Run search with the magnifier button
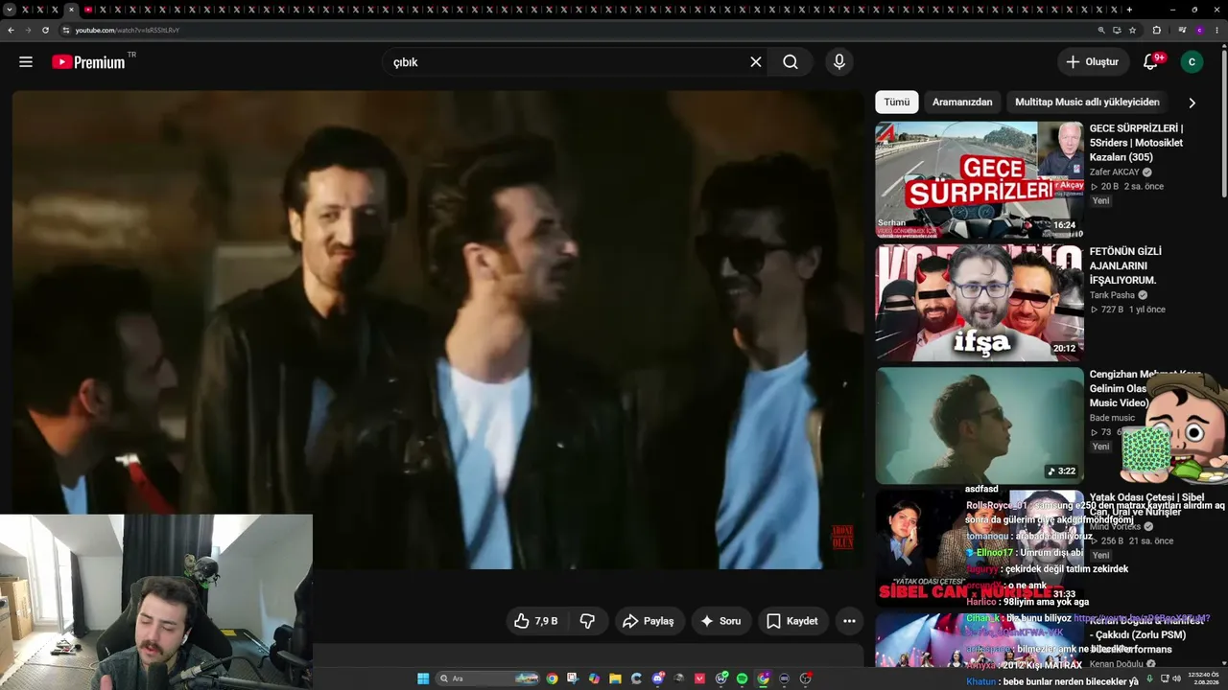The image size is (1228, 690). pos(791,62)
